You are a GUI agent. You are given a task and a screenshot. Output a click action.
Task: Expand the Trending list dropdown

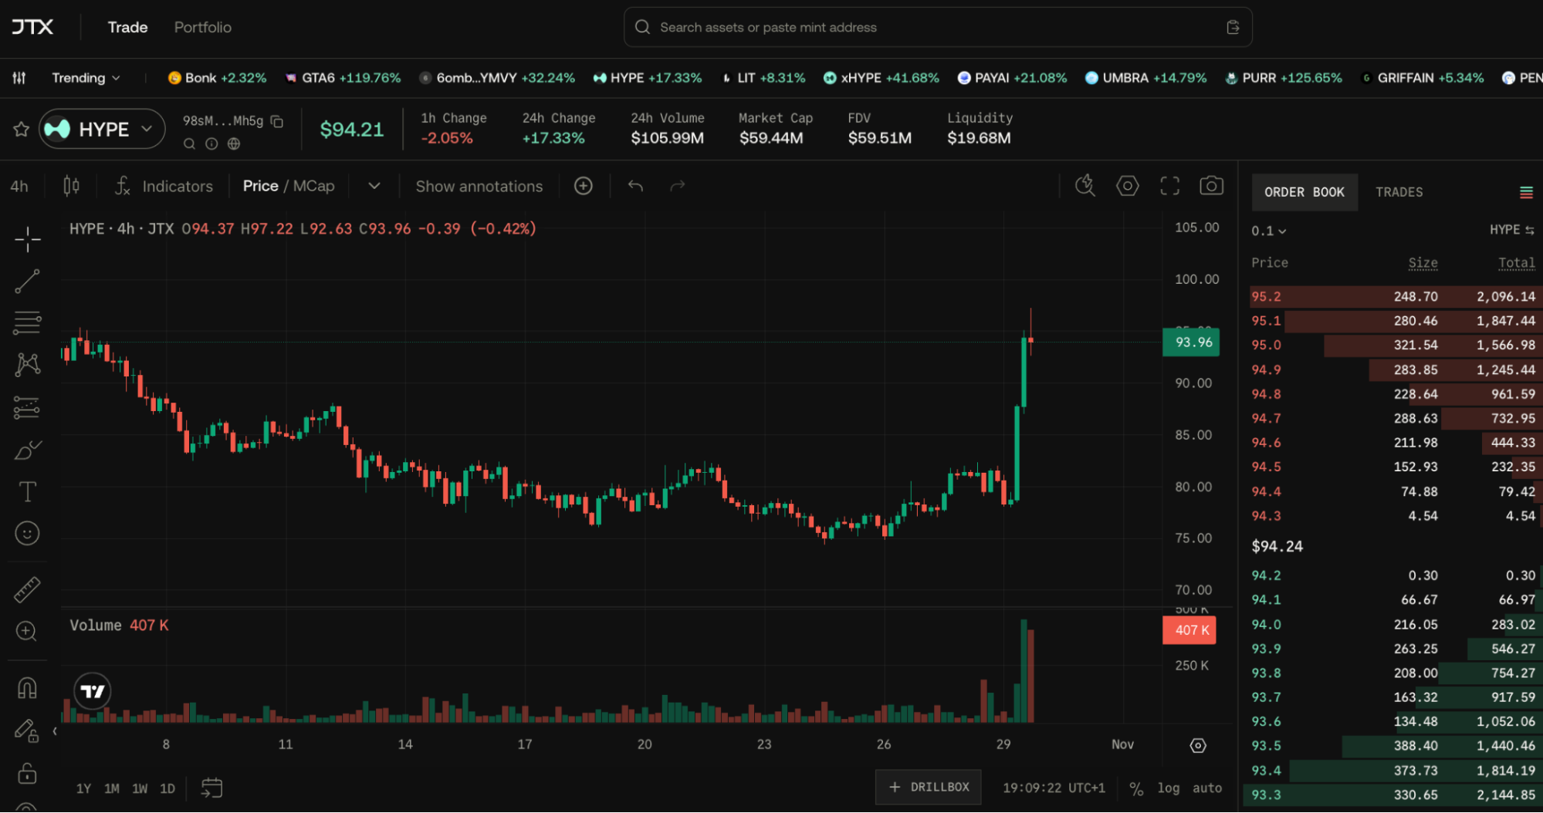click(86, 78)
